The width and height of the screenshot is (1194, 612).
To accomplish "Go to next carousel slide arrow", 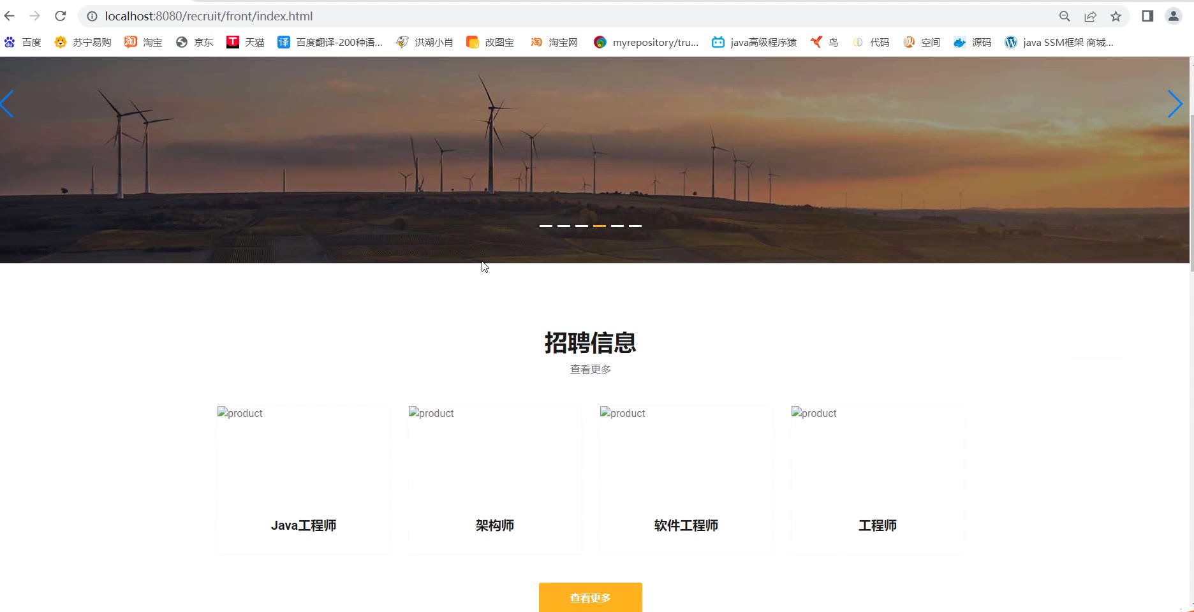I will click(1175, 104).
